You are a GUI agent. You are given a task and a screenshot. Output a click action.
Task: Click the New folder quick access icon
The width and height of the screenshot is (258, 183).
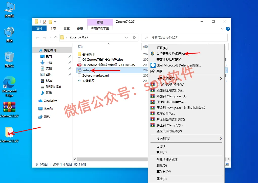[51, 21]
